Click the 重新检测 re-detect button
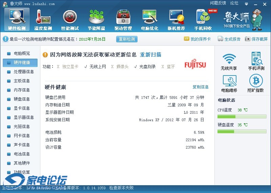 pyautogui.click(x=127, y=39)
